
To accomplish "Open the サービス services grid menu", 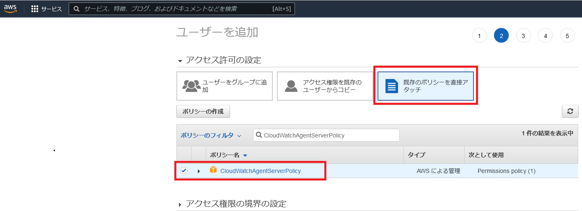I will point(47,9).
